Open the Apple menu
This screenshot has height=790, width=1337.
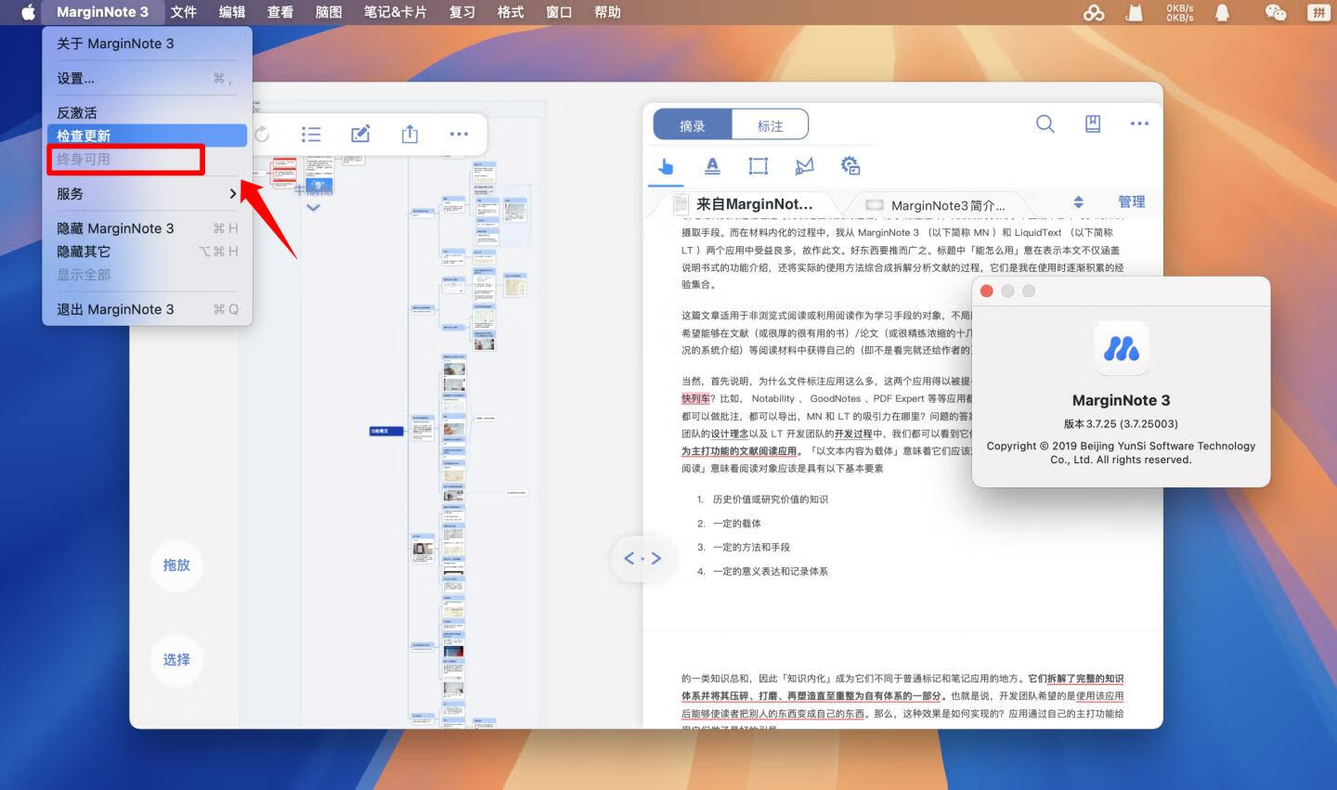tap(28, 12)
